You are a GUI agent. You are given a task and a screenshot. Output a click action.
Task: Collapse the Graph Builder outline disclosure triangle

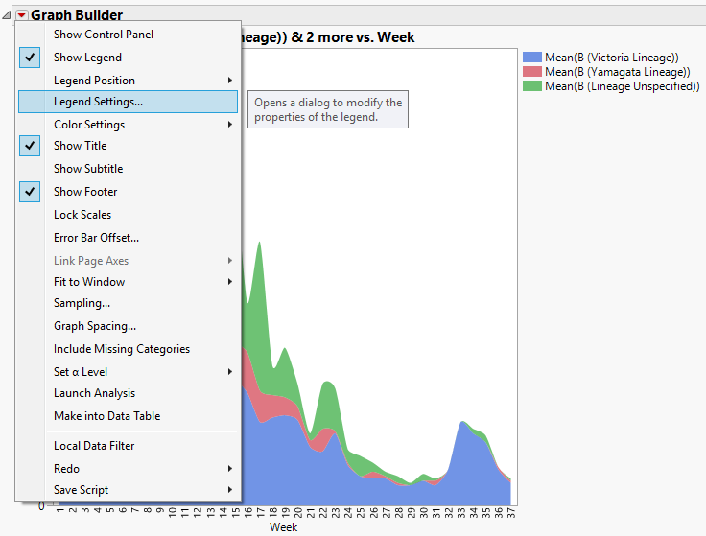pyautogui.click(x=7, y=15)
